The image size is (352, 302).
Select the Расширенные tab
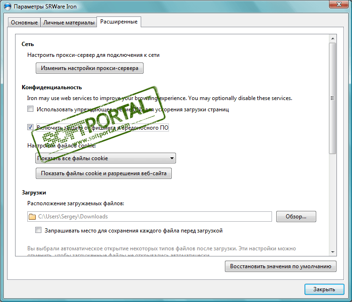119,22
